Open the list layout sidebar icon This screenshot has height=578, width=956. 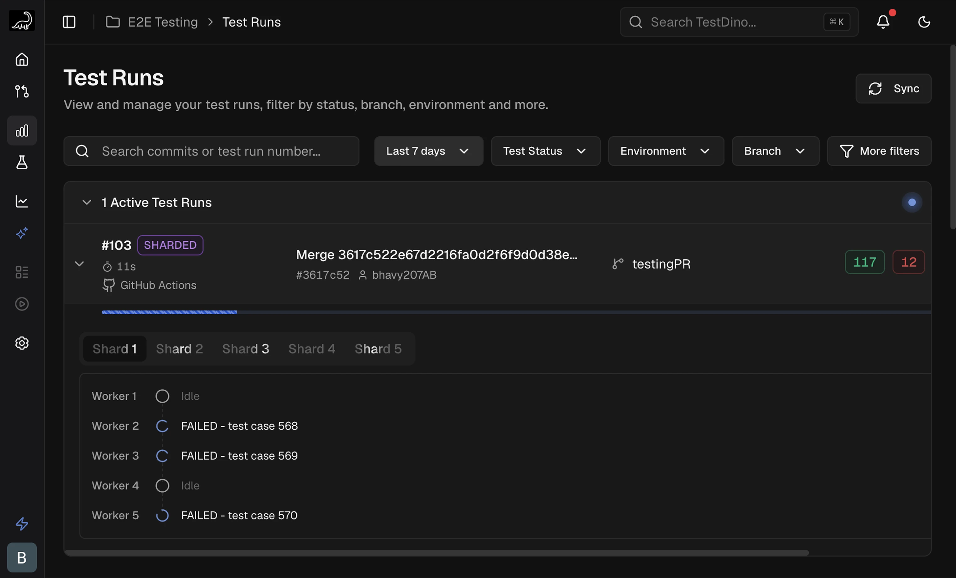point(22,272)
